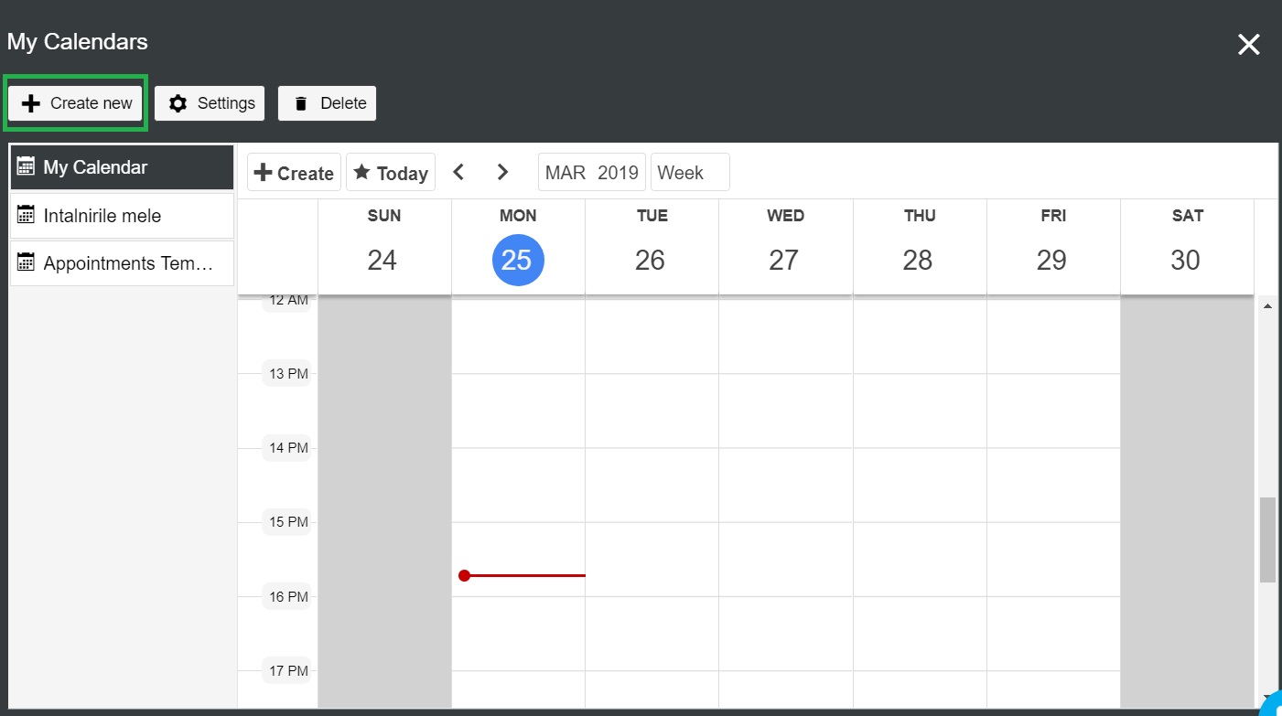Click the Create new button
This screenshot has height=716, width=1282.
point(75,102)
